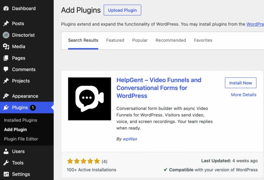Click the Users person icon
This screenshot has width=264, height=180.
pyautogui.click(x=6, y=151)
